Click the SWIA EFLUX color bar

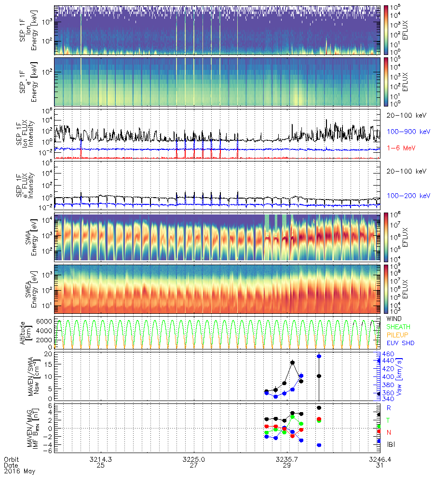(x=386, y=237)
